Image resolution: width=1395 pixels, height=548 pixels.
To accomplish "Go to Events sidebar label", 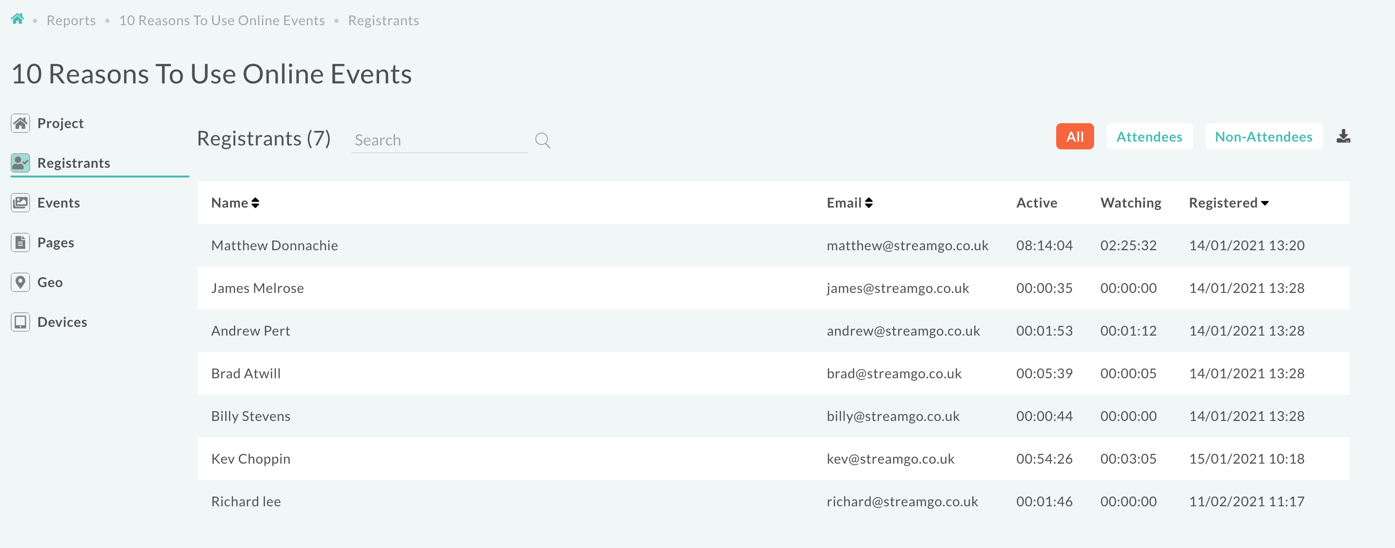I will (58, 203).
